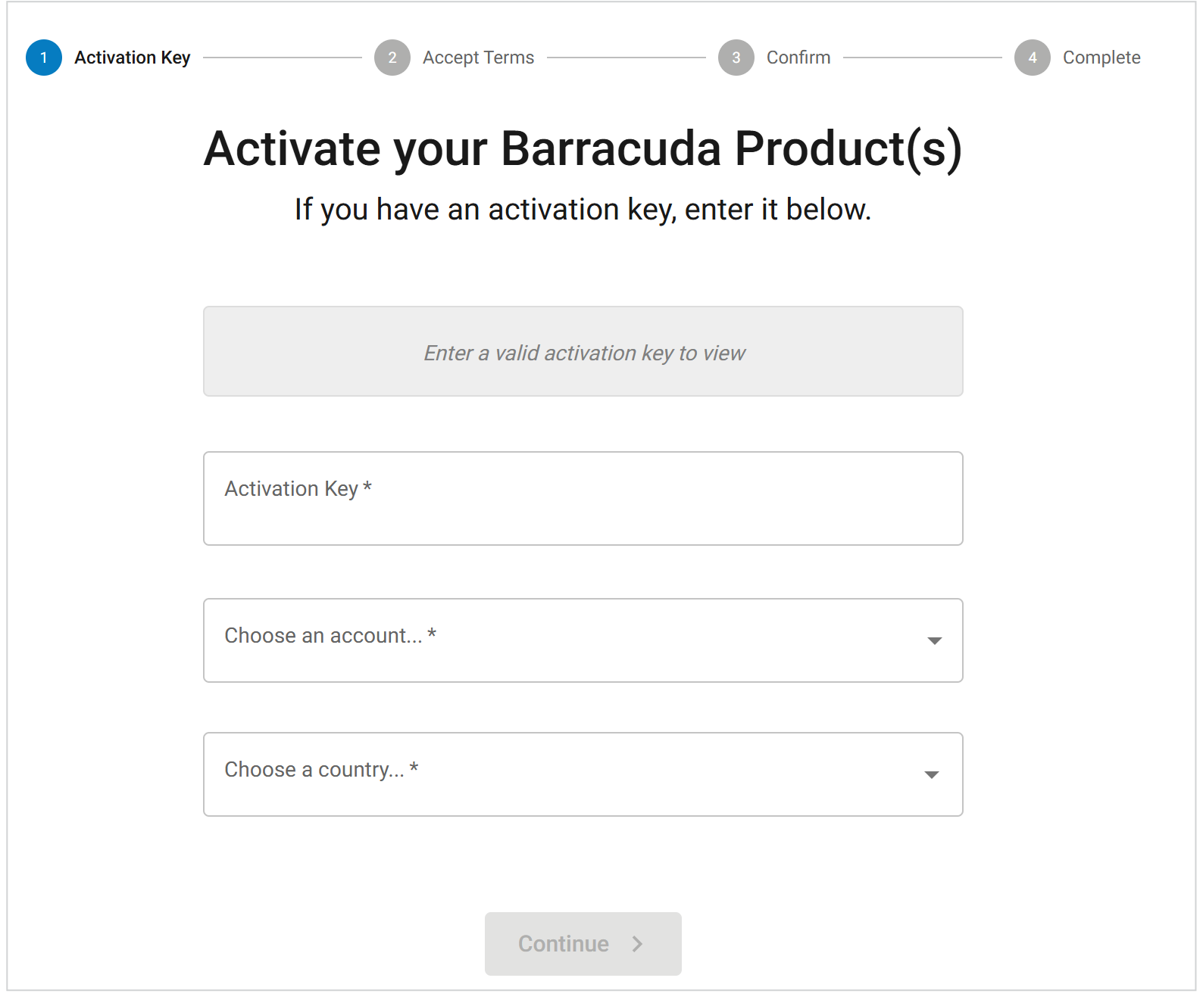Click the 'If you have an activation key' subtitle

pyautogui.click(x=583, y=210)
